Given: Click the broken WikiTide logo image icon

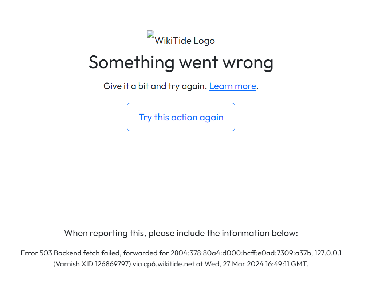Looking at the screenshot, I should [x=150, y=34].
